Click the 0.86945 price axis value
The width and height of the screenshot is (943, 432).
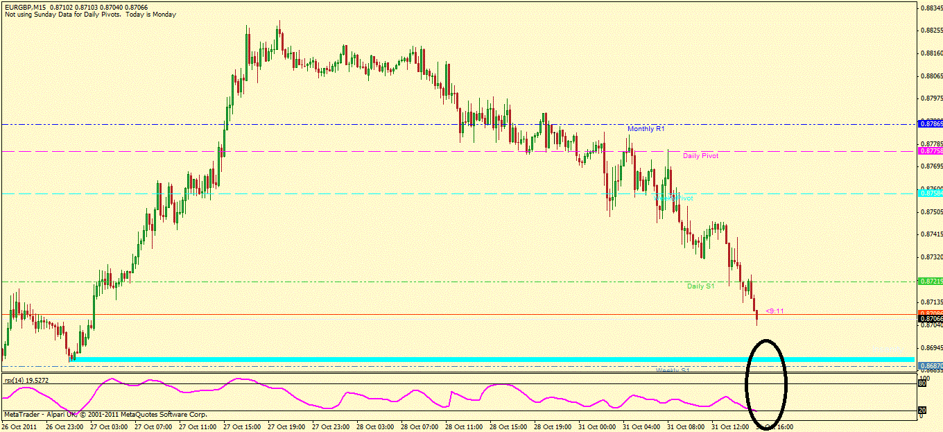931,347
